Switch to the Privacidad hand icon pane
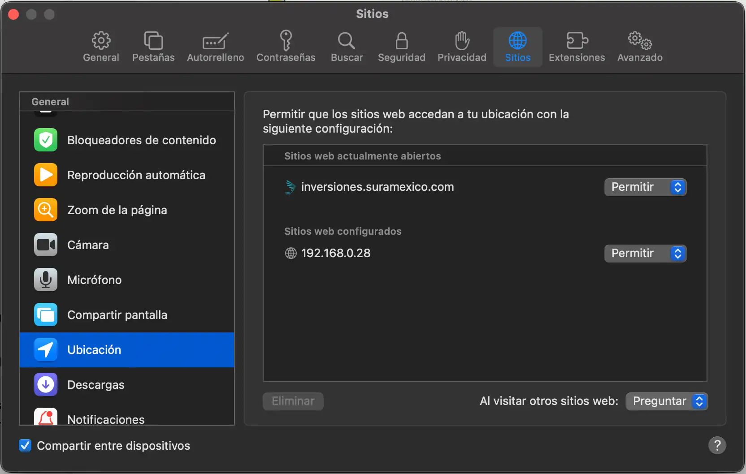The width and height of the screenshot is (746, 474). tap(462, 47)
